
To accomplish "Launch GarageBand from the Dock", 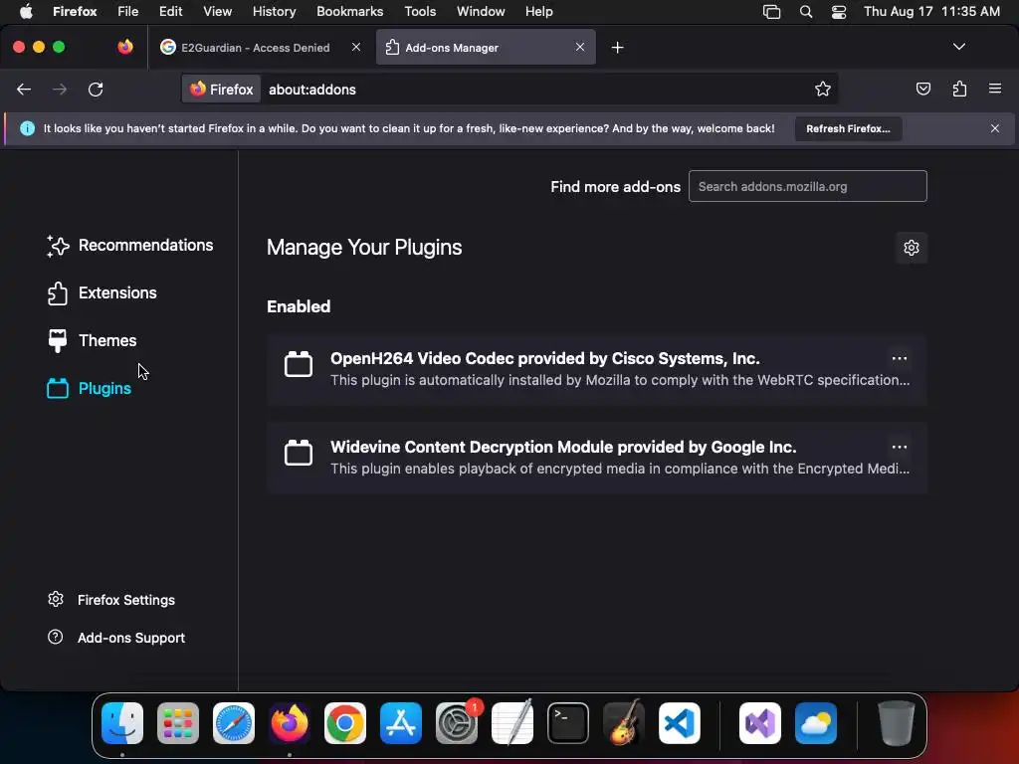I will point(624,723).
